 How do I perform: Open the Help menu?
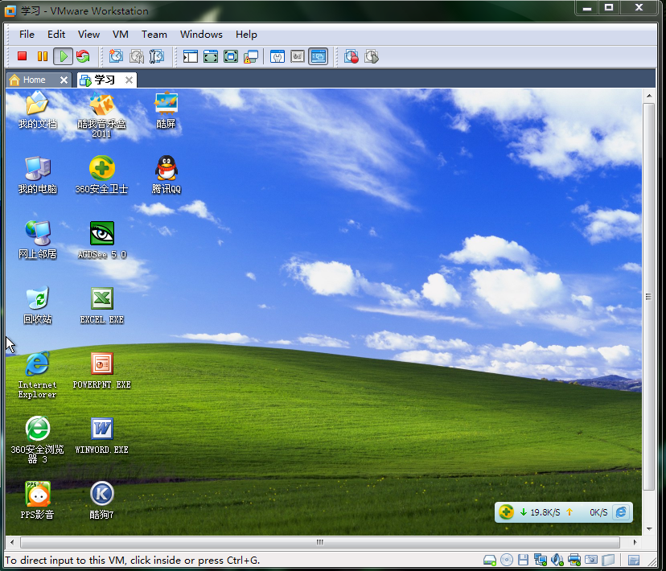click(246, 35)
